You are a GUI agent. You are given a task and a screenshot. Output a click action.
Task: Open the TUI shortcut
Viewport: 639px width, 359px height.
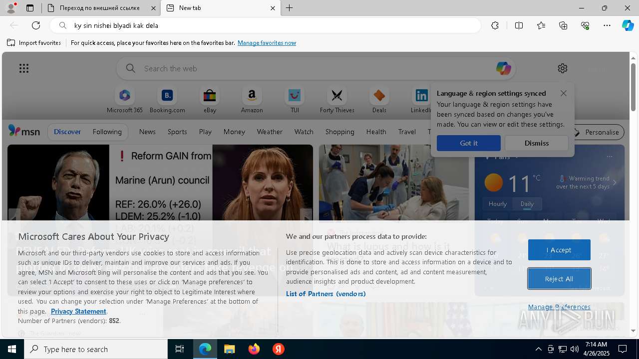[295, 100]
